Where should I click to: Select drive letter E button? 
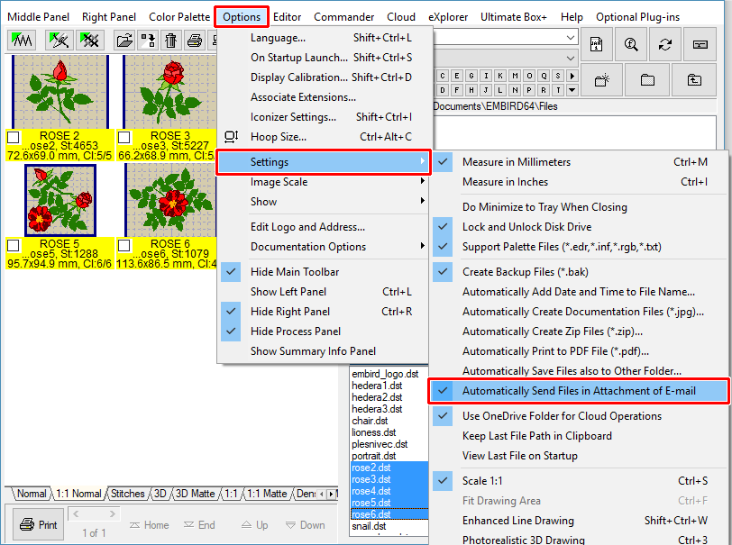457,76
